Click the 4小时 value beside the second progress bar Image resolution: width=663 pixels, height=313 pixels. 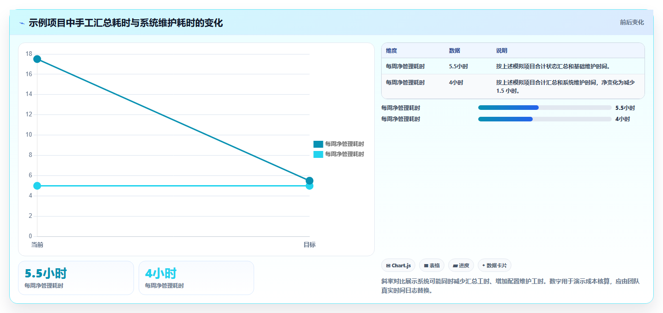tap(622, 119)
